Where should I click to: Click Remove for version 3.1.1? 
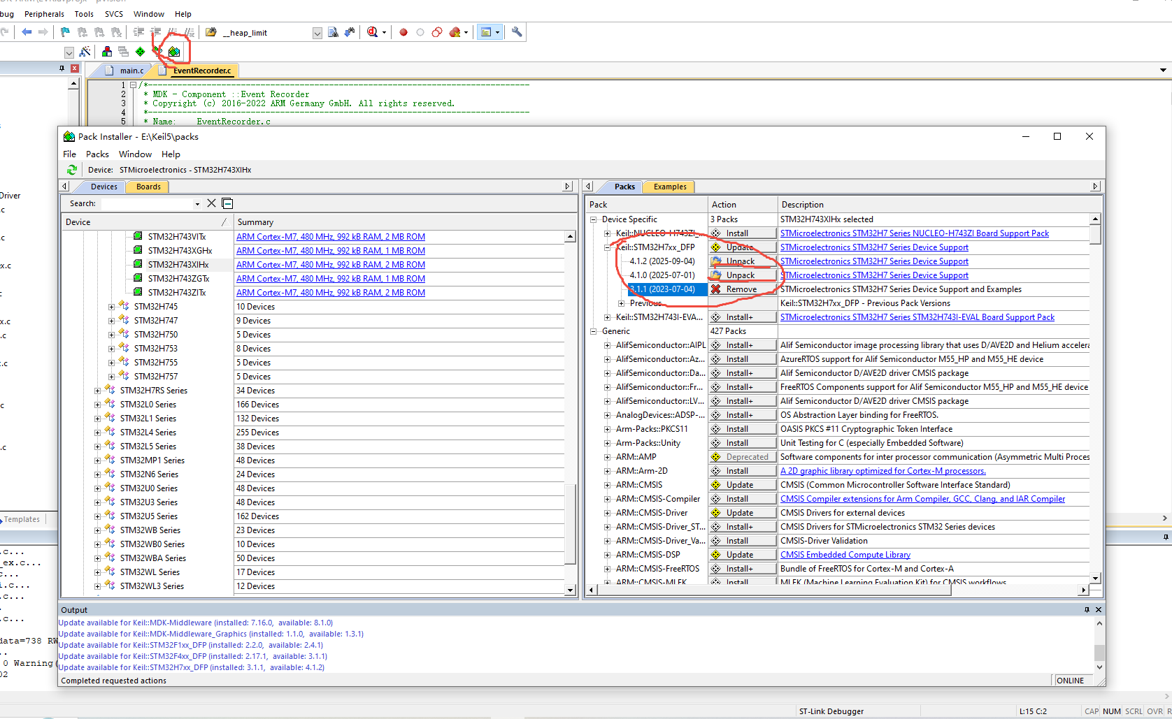click(x=743, y=289)
